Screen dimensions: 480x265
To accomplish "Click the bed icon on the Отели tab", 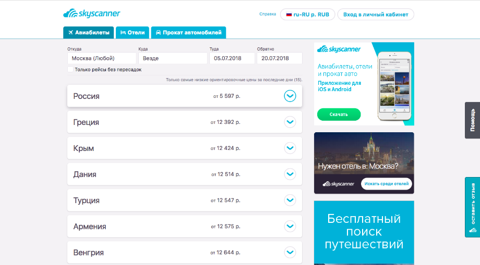I will click(123, 33).
